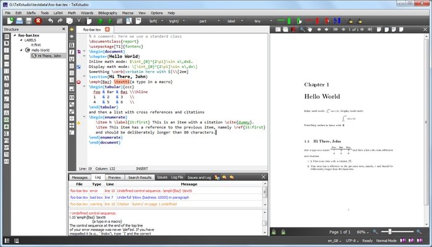This screenshot has width=432, height=247.
Task: Toggle bottom panel with second status bar icon
Action: pyautogui.click(x=17, y=241)
